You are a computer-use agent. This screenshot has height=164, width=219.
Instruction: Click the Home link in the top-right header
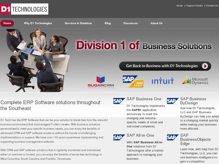180,6
